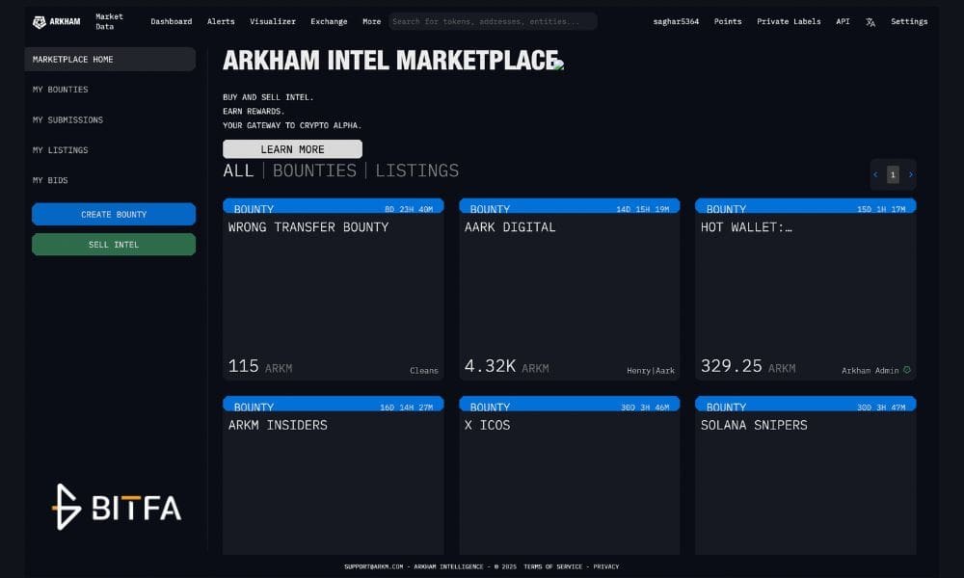Expand the More menu
Viewport: 964px width, 578px height.
click(x=371, y=21)
